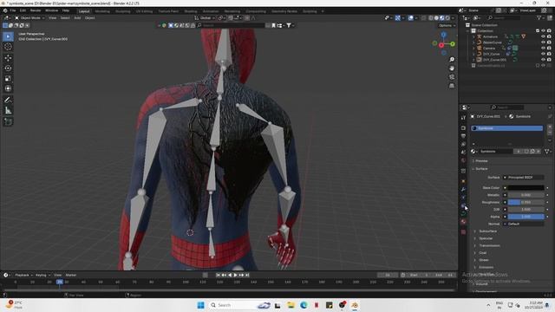
Task: Select the Transform tool
Action: (x=8, y=88)
